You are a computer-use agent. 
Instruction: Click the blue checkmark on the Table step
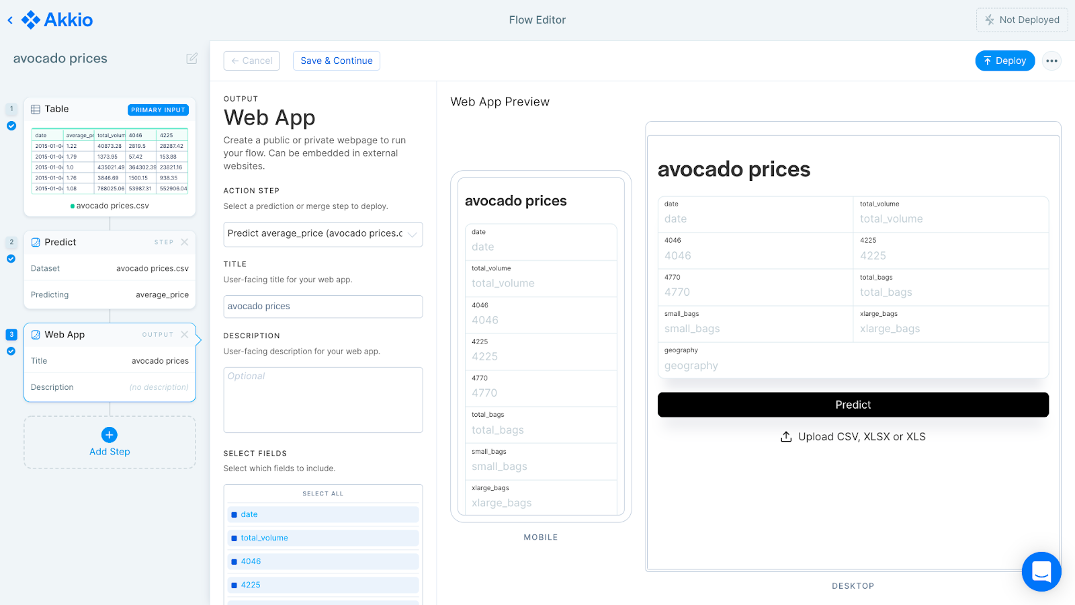[11, 126]
